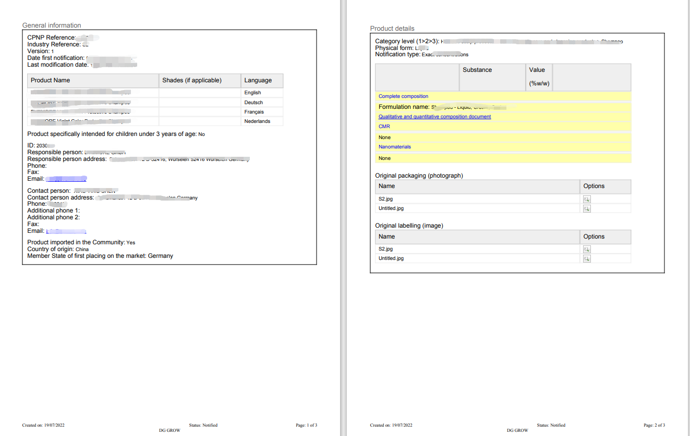
Task: Open magnifier icon for Untitled.jpg under Original packaging
Action: (x=587, y=208)
